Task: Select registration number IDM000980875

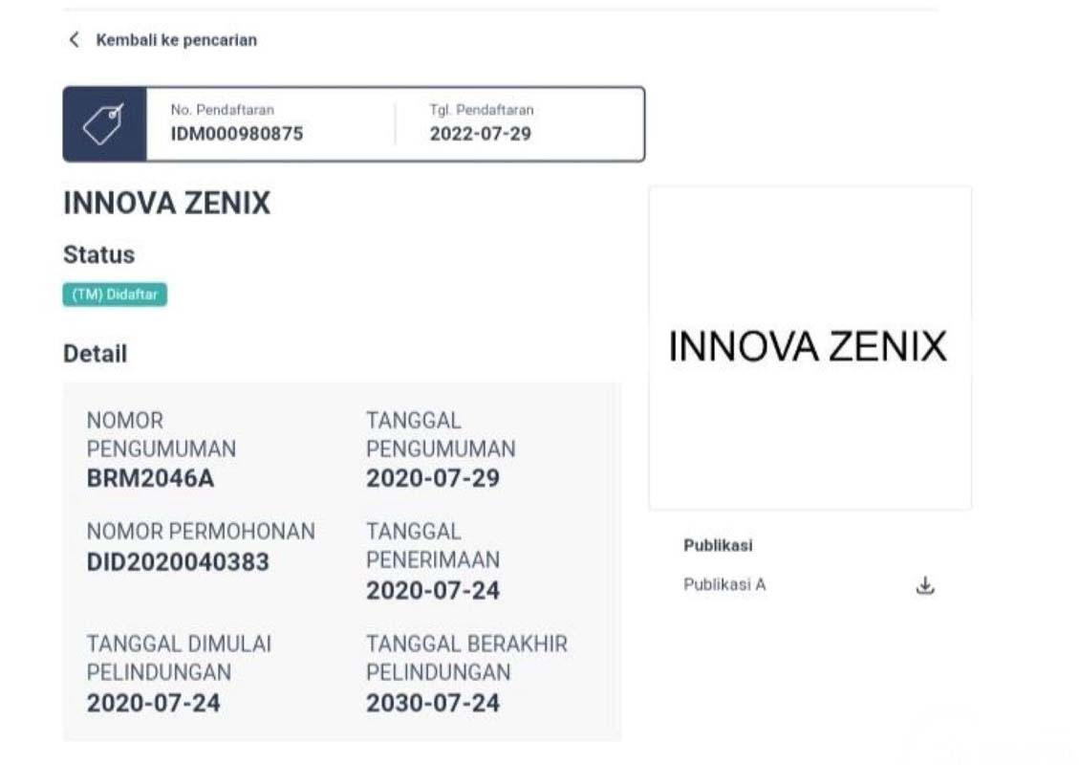Action: coord(236,134)
